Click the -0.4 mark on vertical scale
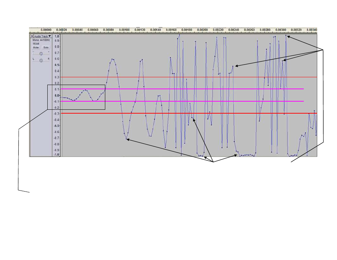Image resolution: width=337 pixels, height=260 pixels. tap(56, 120)
